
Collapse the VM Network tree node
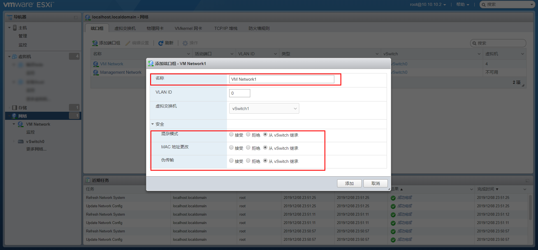[14, 124]
